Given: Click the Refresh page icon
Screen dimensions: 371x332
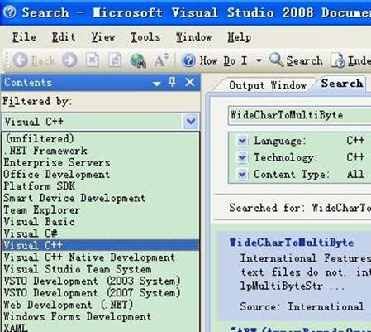Looking at the screenshot, I should coord(115,60).
